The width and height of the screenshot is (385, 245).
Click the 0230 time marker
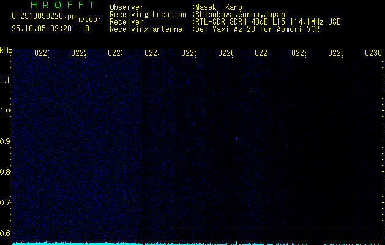[373, 53]
